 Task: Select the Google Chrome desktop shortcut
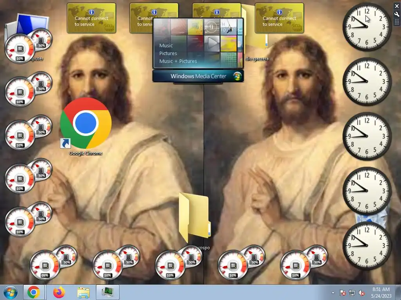86,126
